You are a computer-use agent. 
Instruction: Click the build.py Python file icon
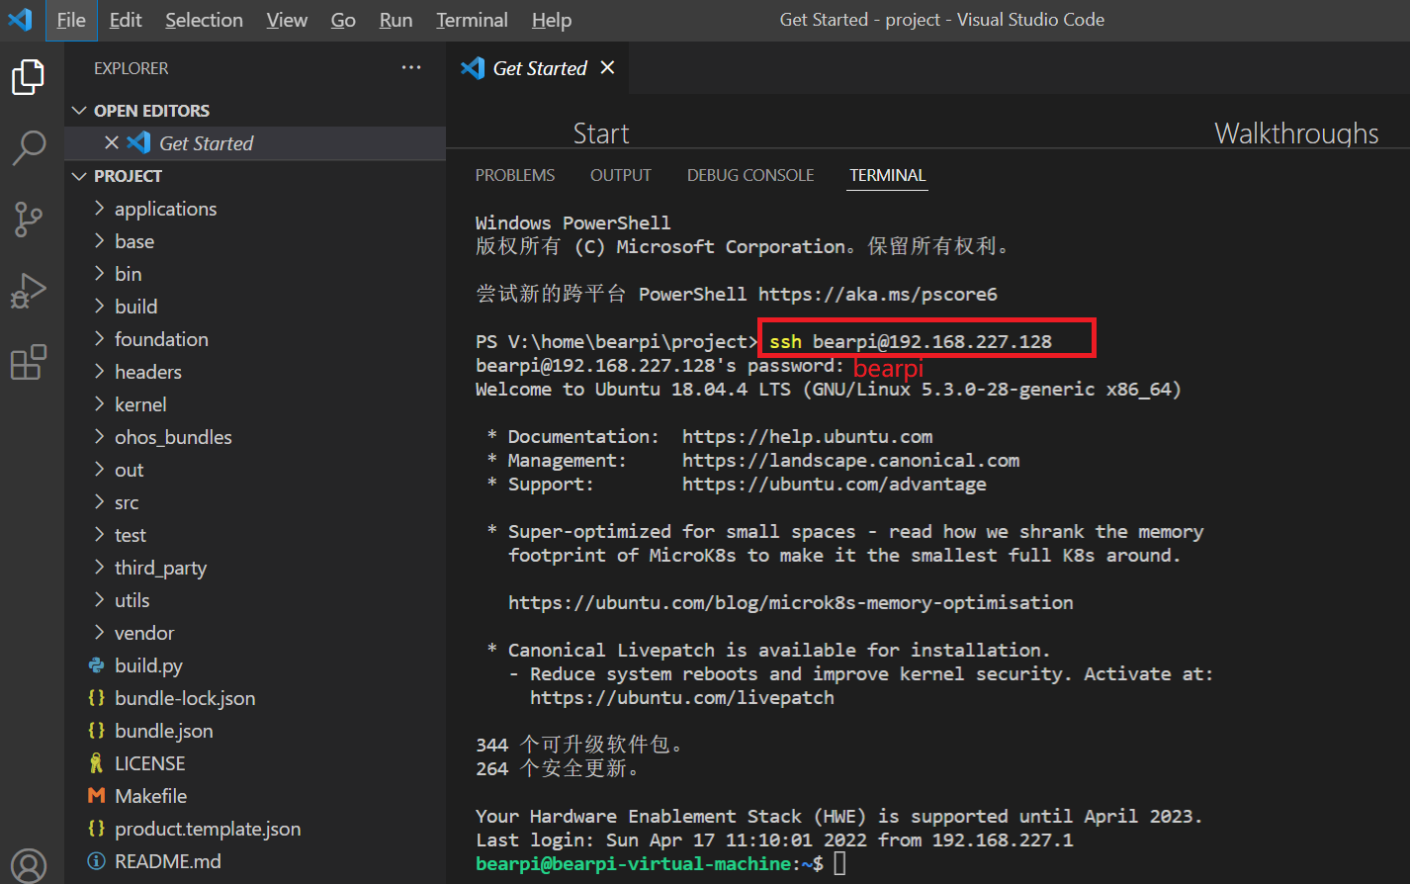click(x=96, y=665)
